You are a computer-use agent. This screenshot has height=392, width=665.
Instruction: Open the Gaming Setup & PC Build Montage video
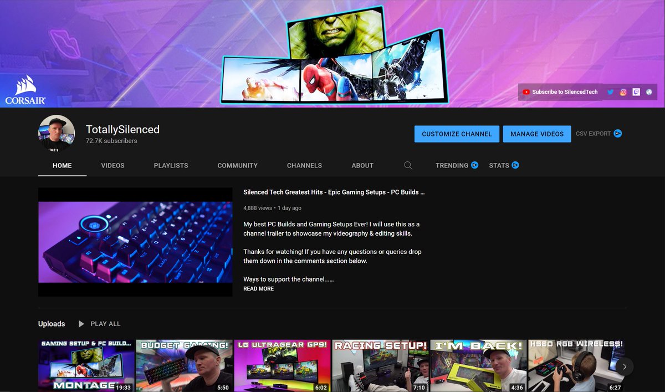click(86, 366)
